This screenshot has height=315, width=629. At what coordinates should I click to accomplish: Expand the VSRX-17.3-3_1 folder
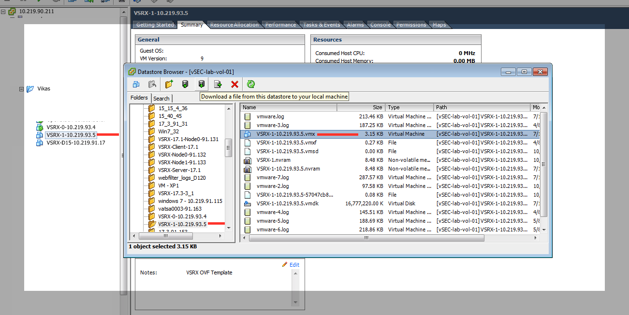click(x=166, y=193)
